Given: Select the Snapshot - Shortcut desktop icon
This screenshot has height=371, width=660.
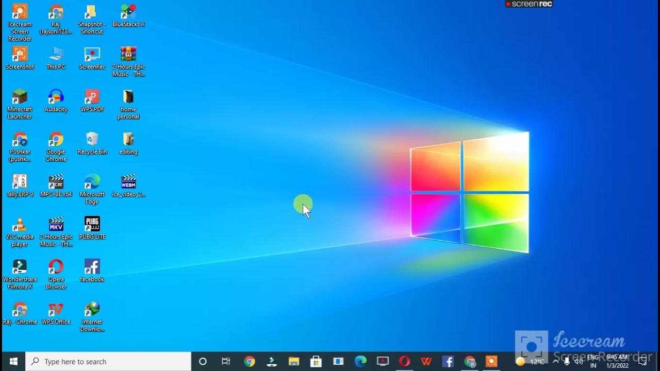Looking at the screenshot, I should coord(92,19).
